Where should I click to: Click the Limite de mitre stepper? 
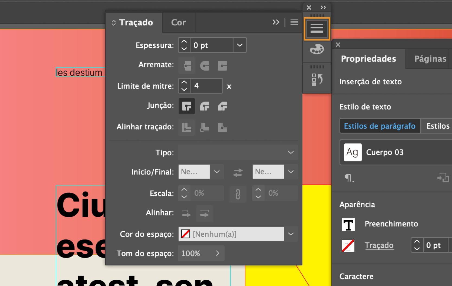pos(184,86)
